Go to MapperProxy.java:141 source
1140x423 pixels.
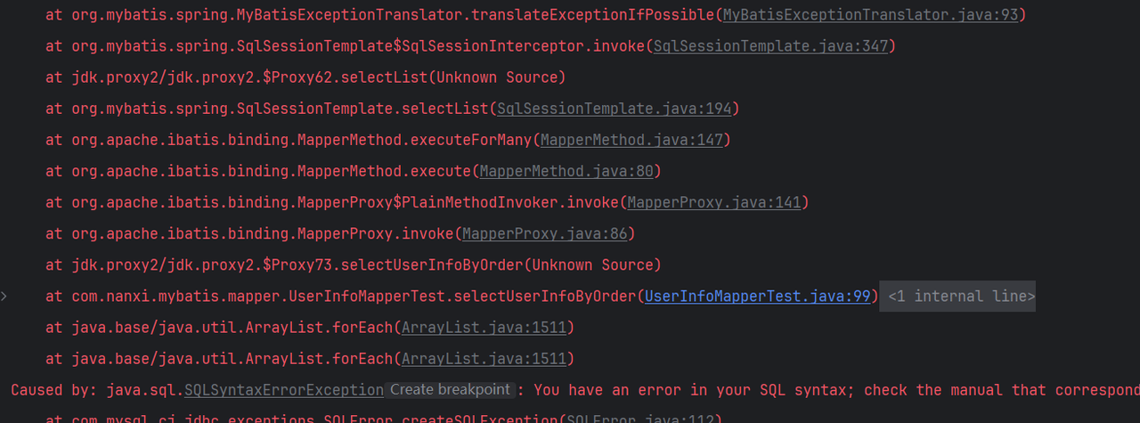pyautogui.click(x=713, y=202)
